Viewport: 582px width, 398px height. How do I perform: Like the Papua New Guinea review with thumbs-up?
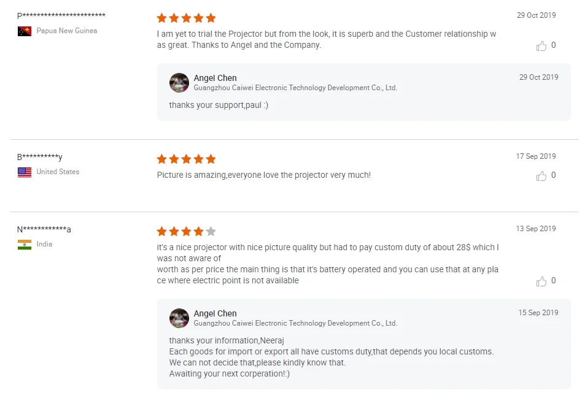(x=541, y=45)
